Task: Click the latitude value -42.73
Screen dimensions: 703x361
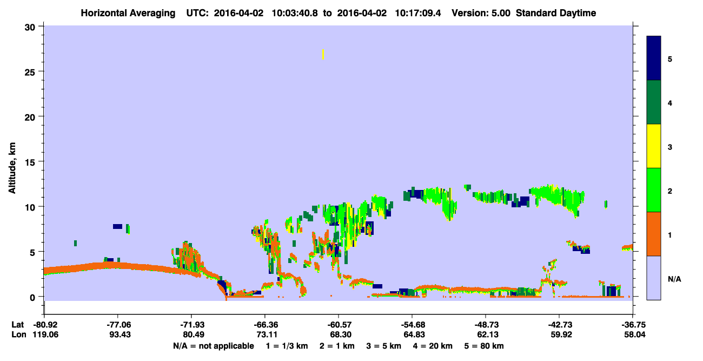Action: pyautogui.click(x=559, y=325)
